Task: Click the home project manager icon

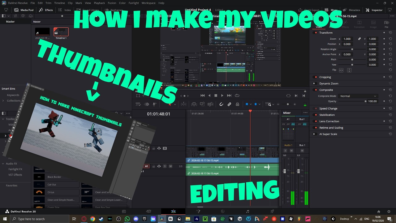Action: (379, 212)
